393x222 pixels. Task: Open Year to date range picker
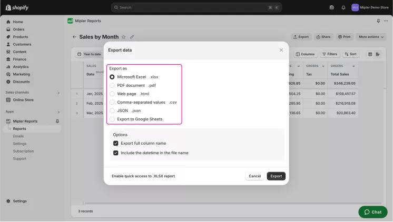(x=89, y=54)
